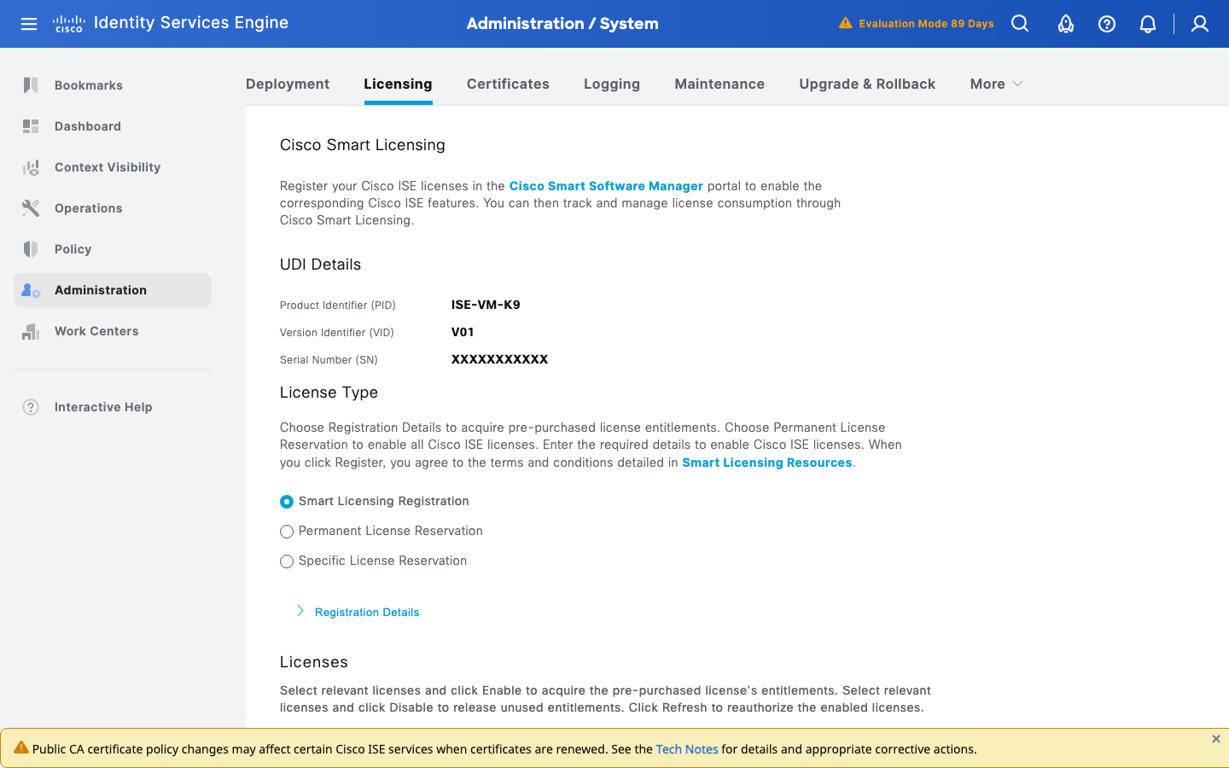Open the help question mark icon
Screen dimensions: 1229x768
1107,24
